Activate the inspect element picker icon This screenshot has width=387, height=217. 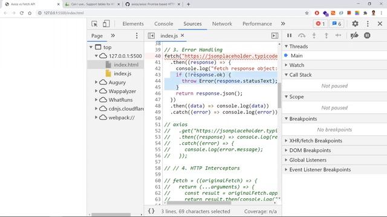click(94, 24)
